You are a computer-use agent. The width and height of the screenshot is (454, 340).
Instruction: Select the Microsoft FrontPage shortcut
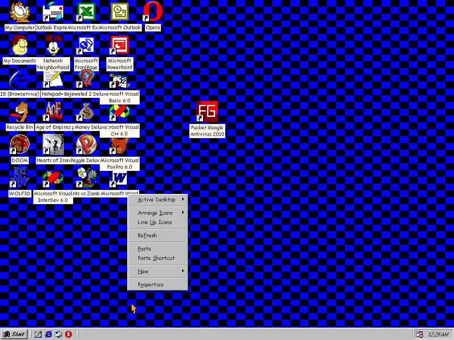tap(86, 46)
